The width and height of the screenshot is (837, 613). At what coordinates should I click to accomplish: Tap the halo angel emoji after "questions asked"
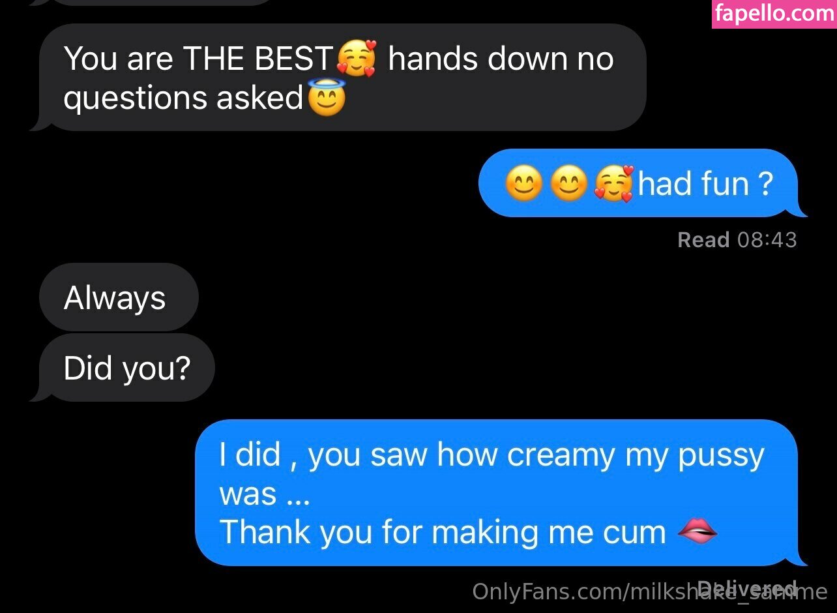326,98
